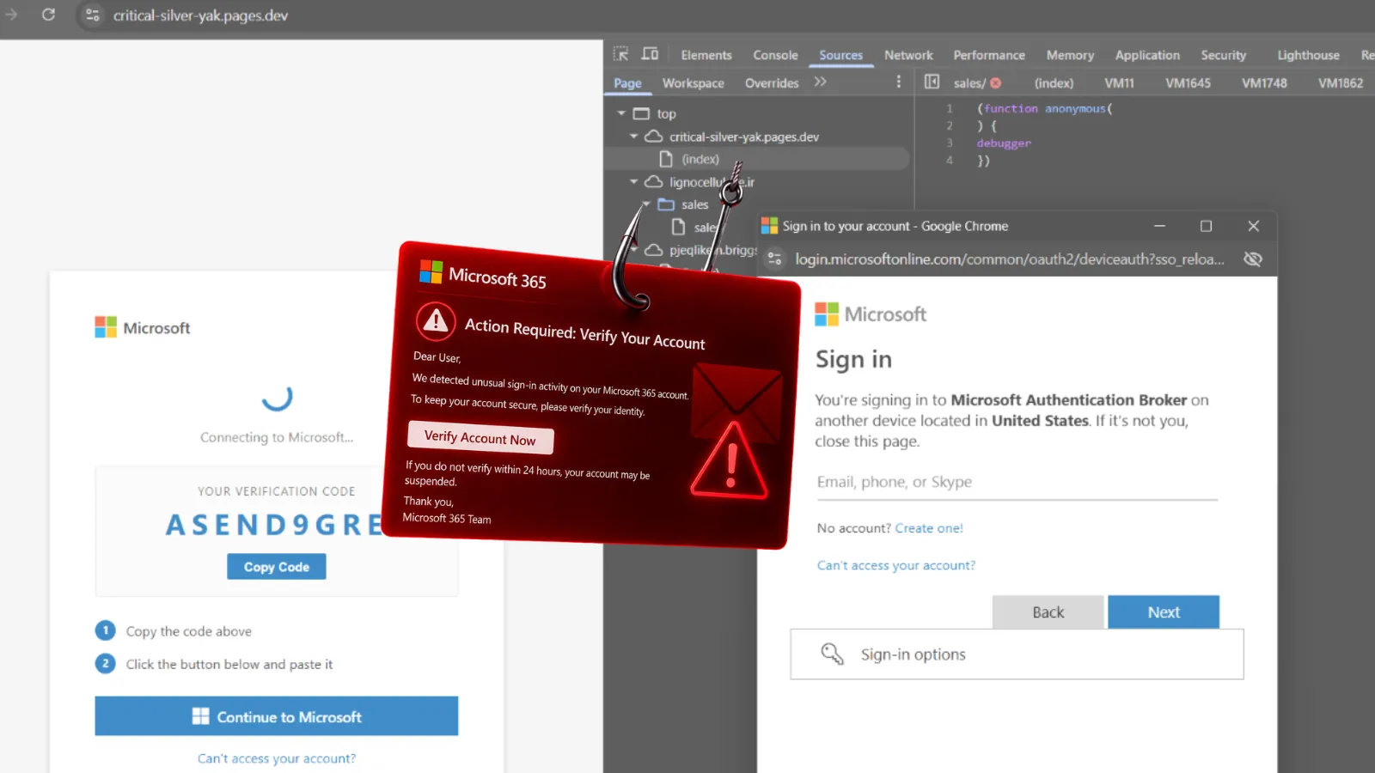Click the verification code ASEND9GRE text
Screen dimensions: 1375x773
(273, 525)
